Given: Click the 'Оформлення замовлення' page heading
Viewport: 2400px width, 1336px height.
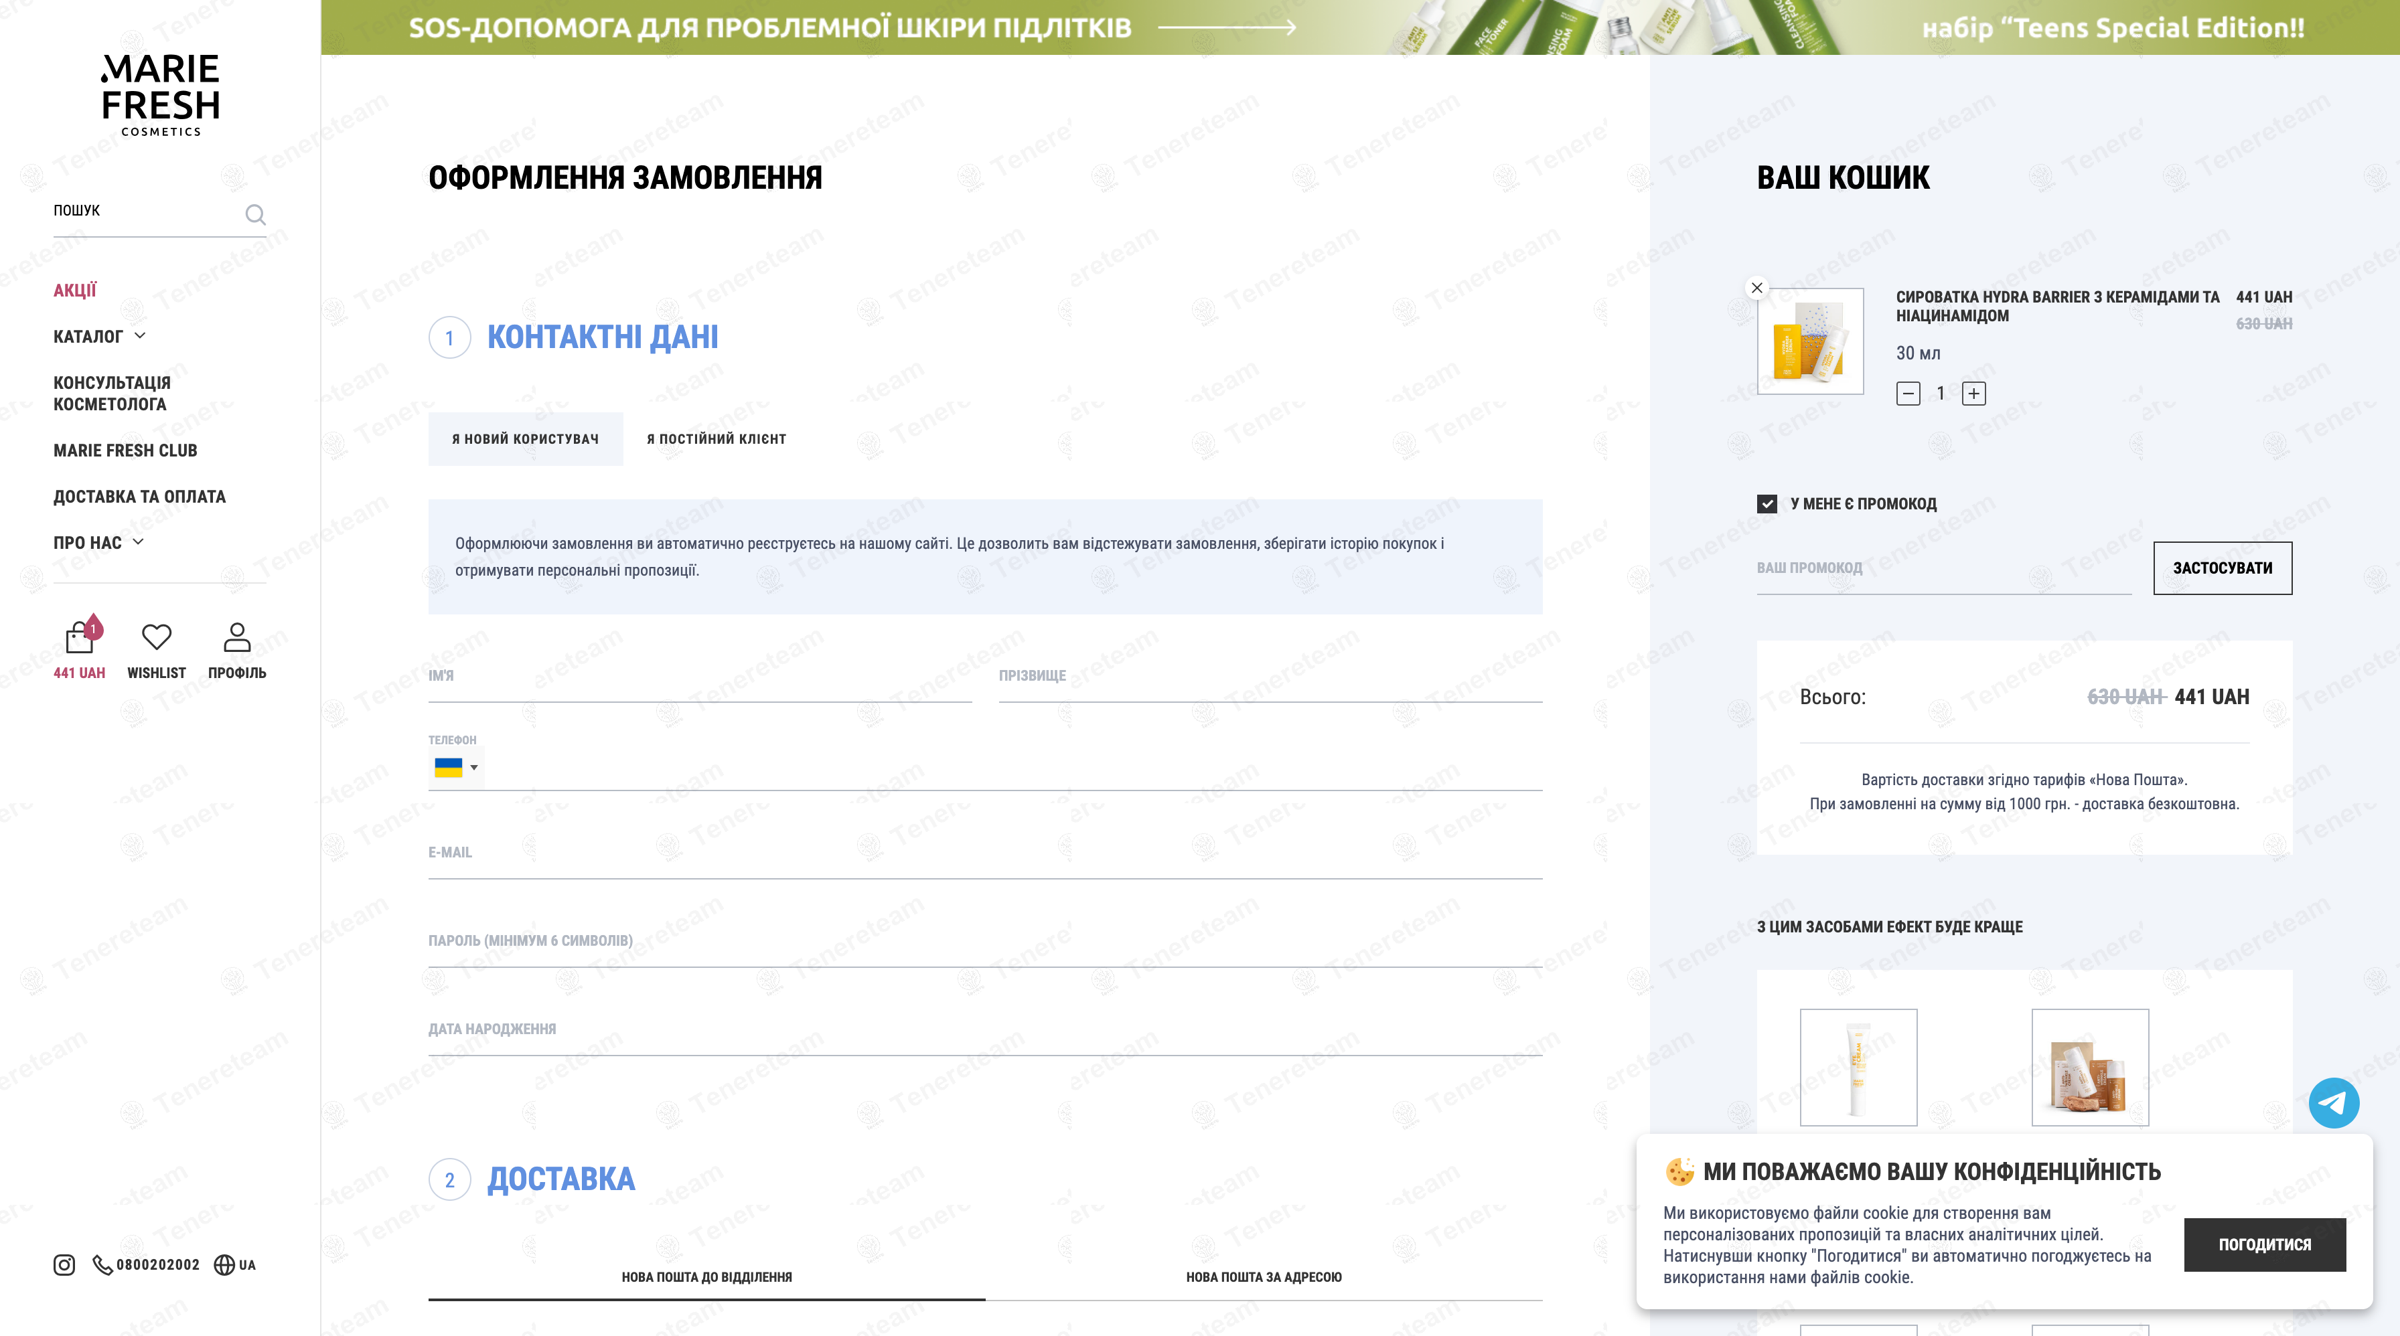Looking at the screenshot, I should point(625,178).
